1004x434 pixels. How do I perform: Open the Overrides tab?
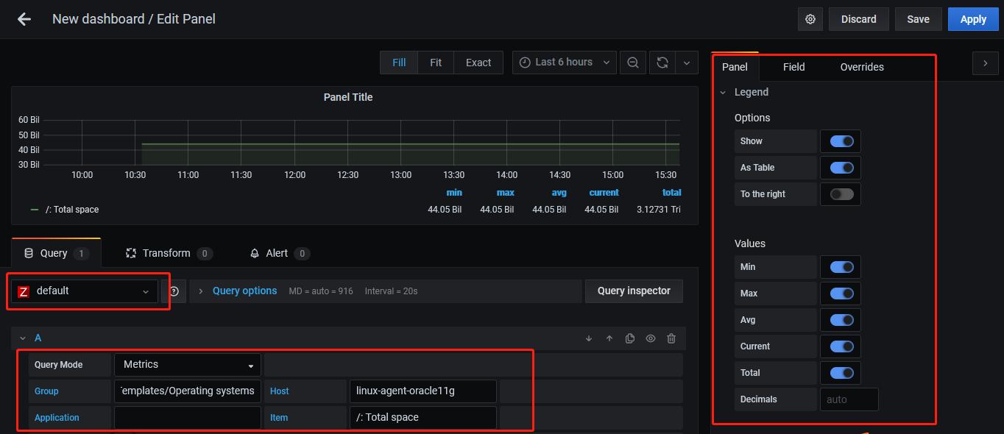pyautogui.click(x=862, y=67)
